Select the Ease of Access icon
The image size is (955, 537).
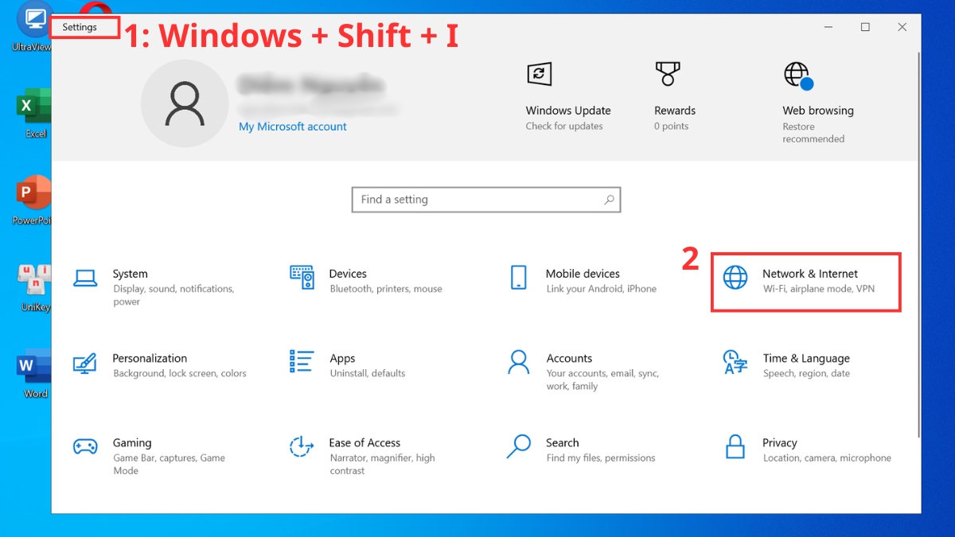tap(302, 446)
